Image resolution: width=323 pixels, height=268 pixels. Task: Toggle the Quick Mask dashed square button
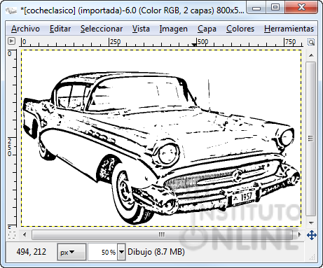(12, 234)
